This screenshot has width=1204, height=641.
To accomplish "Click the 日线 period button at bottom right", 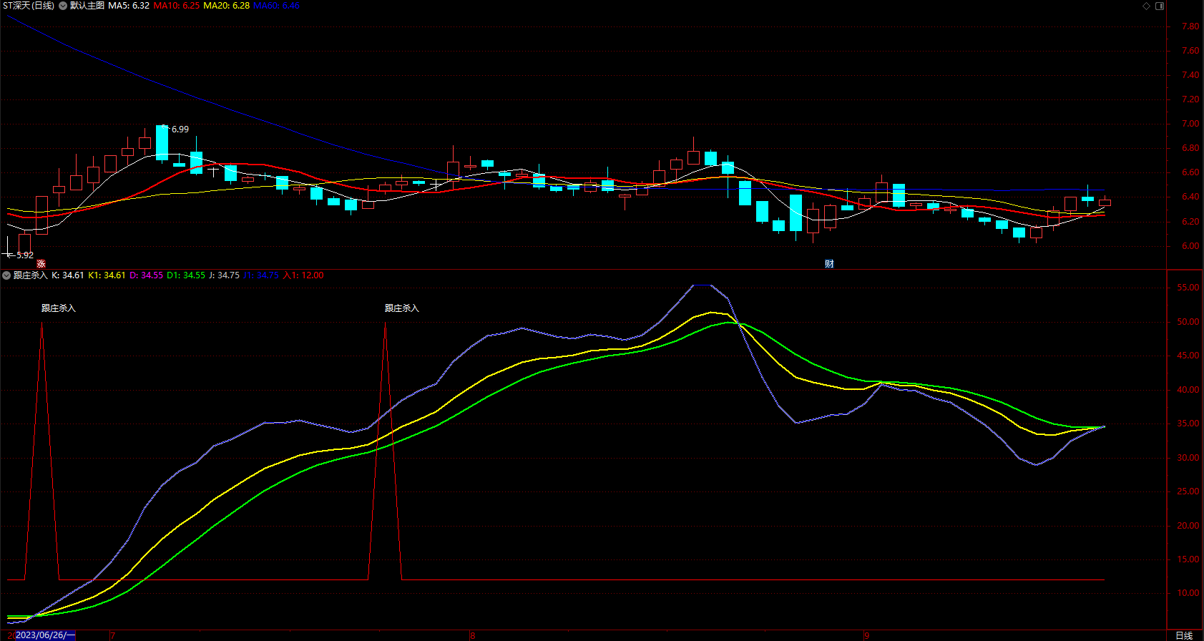I will point(1185,635).
